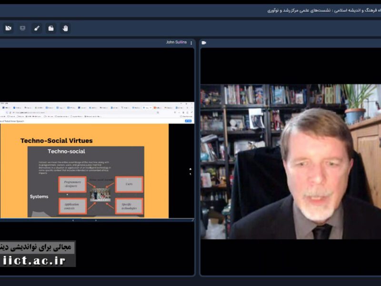Click the Users box on the slide
The width and height of the screenshot is (381, 286).
click(129, 184)
